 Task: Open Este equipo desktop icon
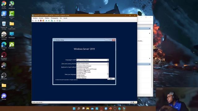click(12, 35)
